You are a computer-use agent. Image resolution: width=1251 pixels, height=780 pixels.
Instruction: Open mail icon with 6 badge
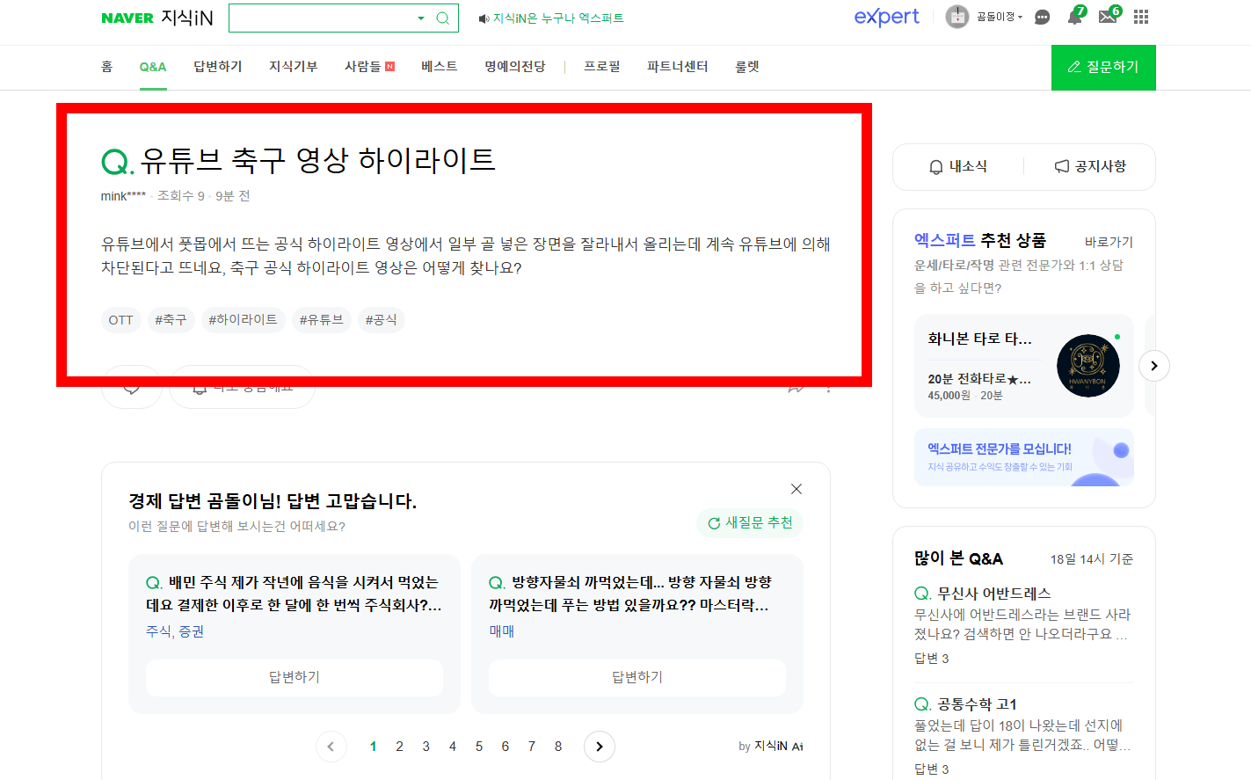point(1109,16)
